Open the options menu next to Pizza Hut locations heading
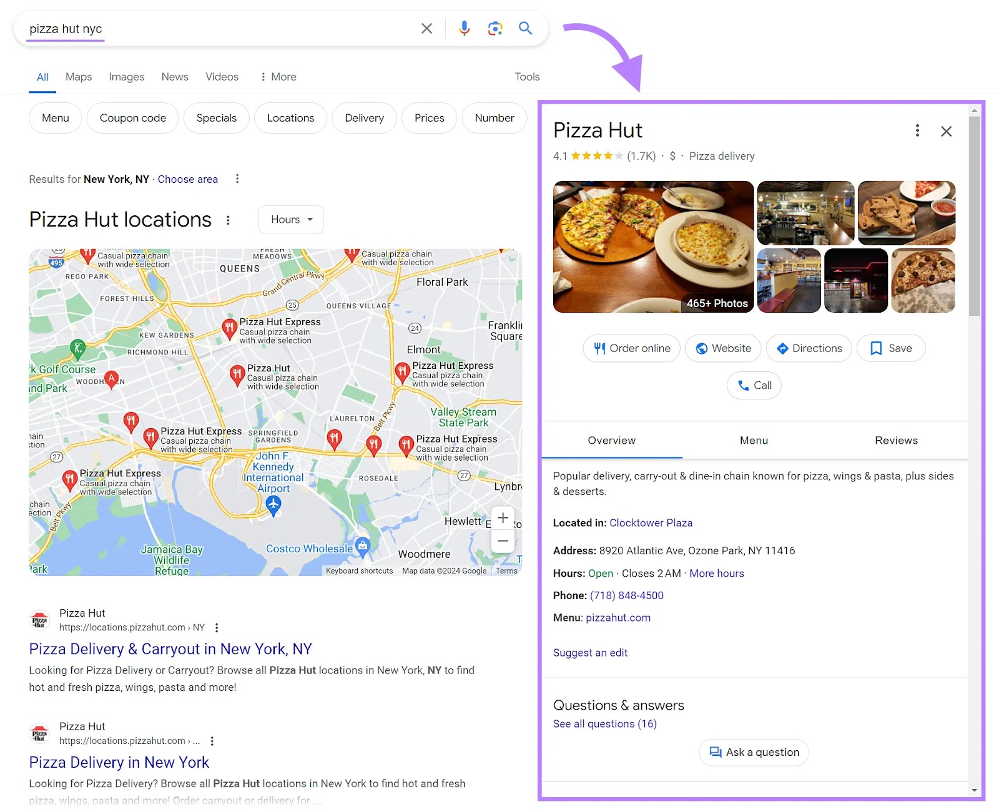Viewport: 999px width, 812px height. (x=228, y=220)
